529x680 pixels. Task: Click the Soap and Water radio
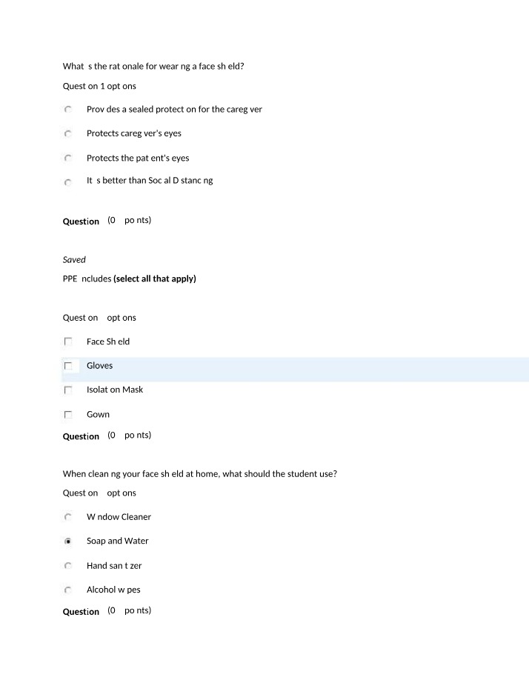click(68, 541)
